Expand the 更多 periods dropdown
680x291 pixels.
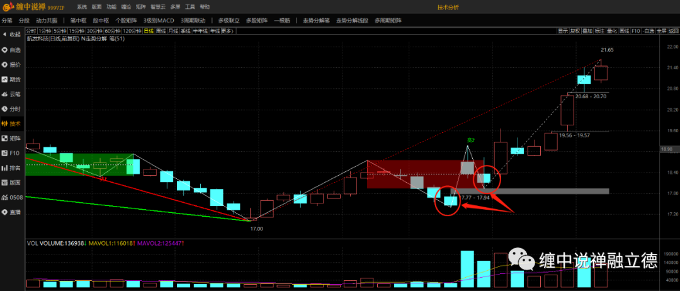point(228,31)
